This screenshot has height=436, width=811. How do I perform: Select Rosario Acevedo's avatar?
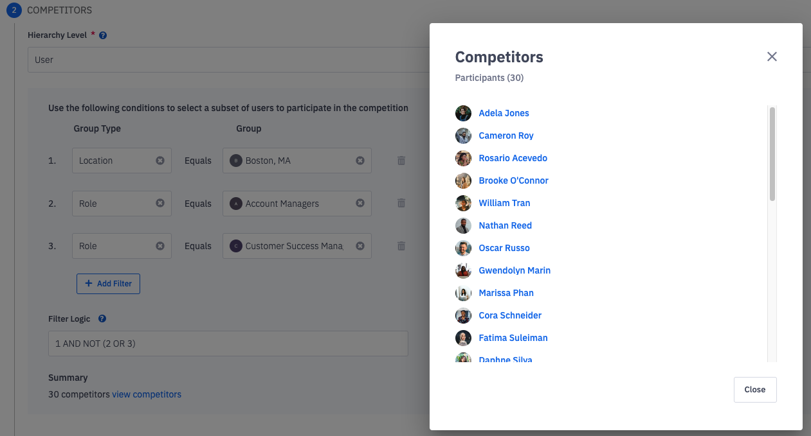point(463,159)
